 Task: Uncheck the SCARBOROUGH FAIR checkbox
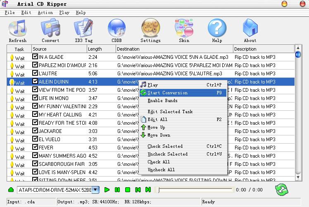(35, 164)
